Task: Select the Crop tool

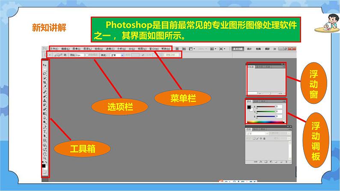Action: 45,82
